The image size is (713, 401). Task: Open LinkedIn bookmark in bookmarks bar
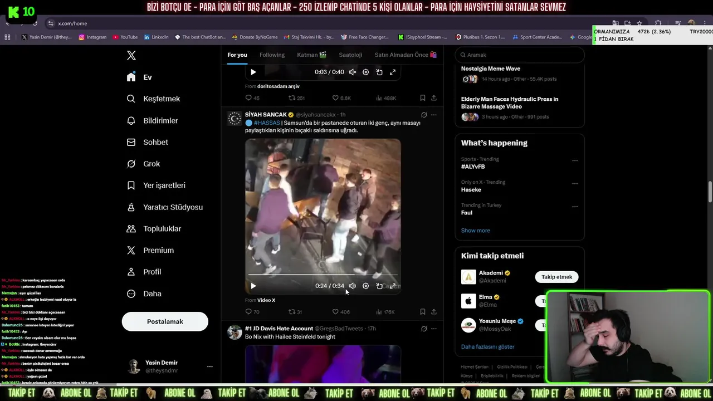click(x=156, y=37)
